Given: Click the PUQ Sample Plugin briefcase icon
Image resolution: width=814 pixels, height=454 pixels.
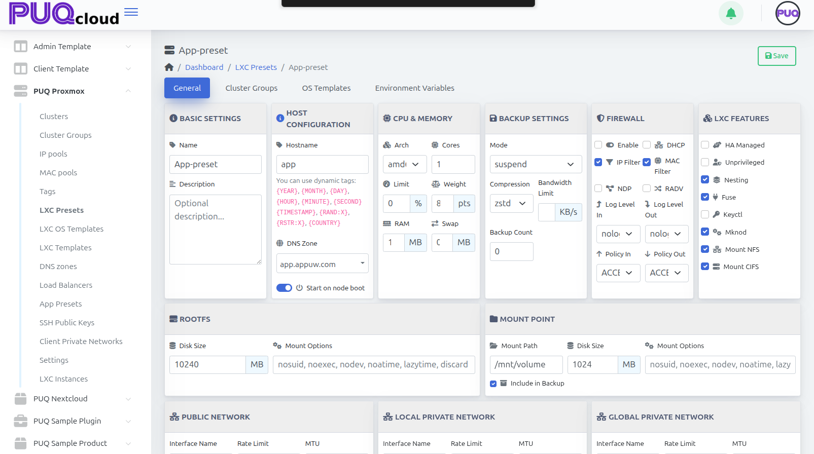Looking at the screenshot, I should (21, 421).
